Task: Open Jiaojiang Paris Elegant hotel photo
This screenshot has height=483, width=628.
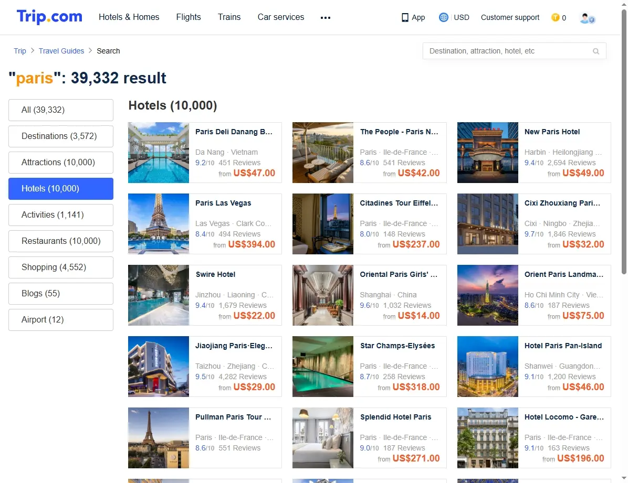Action: 158,366
